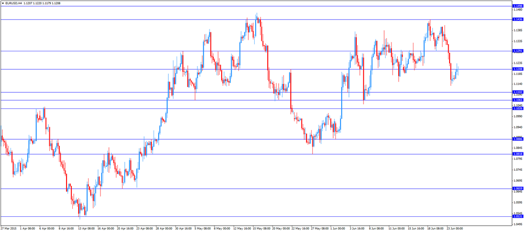Viewport: 524px width, 231px height.
Task: Click the 5 May 08:00 time label
Action: point(203,229)
